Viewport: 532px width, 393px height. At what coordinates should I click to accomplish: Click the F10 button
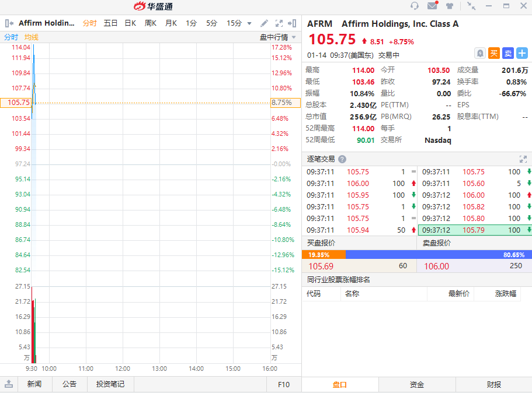[x=284, y=384]
